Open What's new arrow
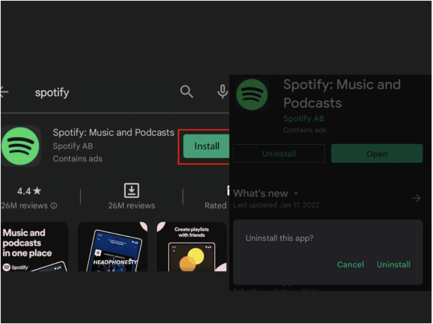 tap(416, 198)
